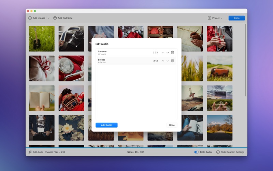The image size is (273, 171).
Task: Toggle the Fit to Audio switch
Action: coord(197,152)
